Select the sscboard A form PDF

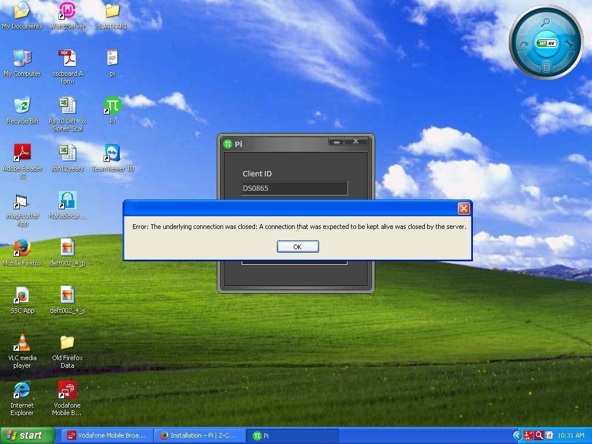tap(67, 67)
